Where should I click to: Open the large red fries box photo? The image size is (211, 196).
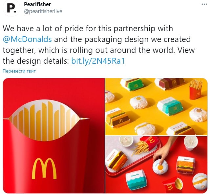pyautogui.click(x=54, y=136)
